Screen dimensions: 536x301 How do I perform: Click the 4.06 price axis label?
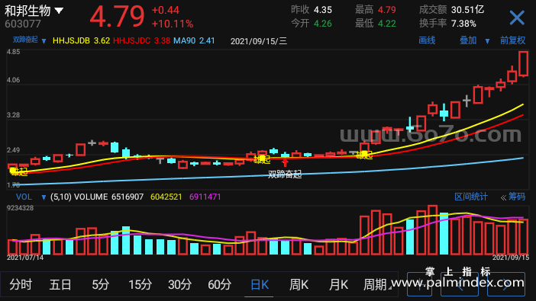(13, 80)
